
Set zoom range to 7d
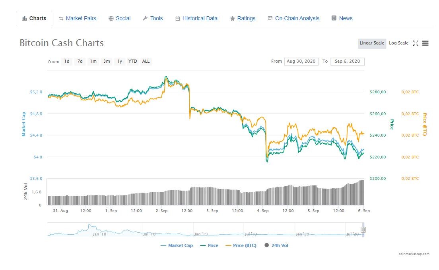[x=80, y=62]
